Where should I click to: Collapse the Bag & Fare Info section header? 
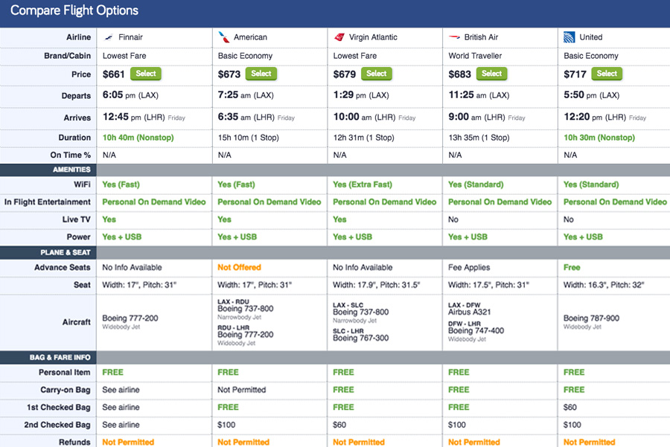pos(60,358)
